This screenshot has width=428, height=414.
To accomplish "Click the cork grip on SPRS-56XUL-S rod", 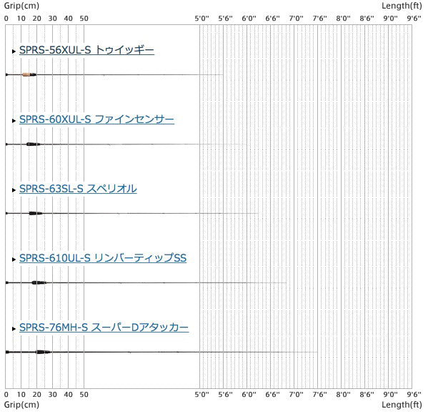I will (x=26, y=74).
